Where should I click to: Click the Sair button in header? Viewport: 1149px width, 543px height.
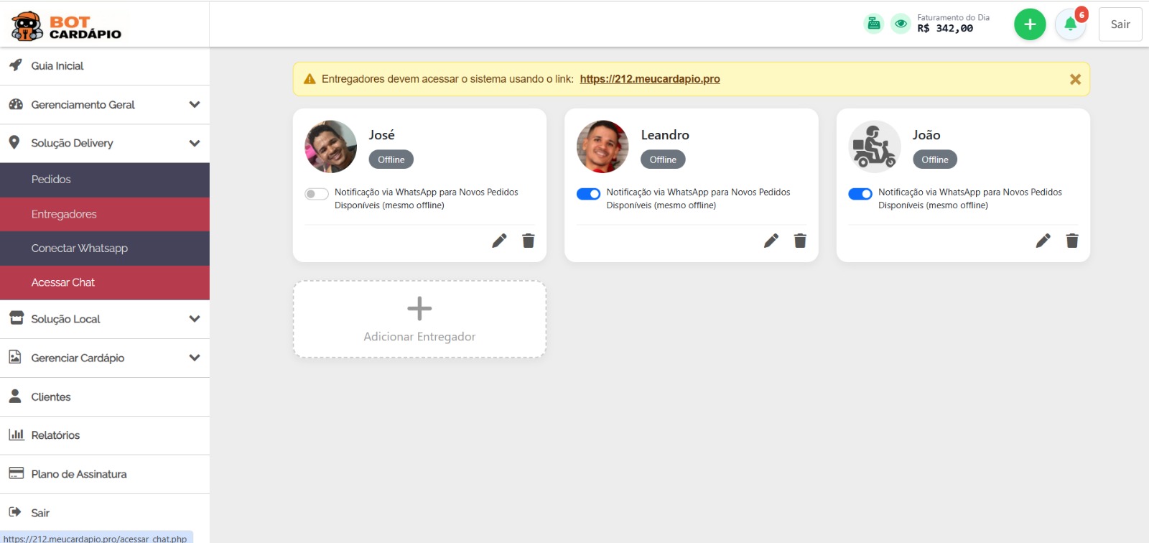tap(1120, 24)
